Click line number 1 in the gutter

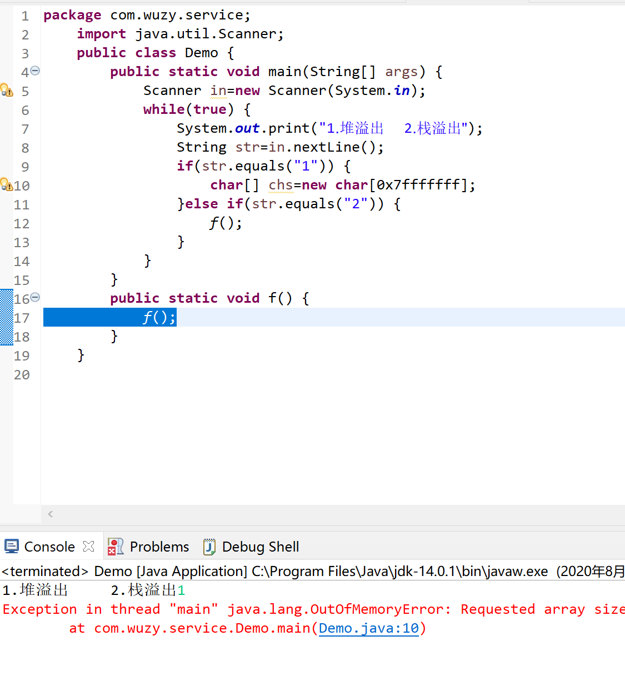(25, 16)
